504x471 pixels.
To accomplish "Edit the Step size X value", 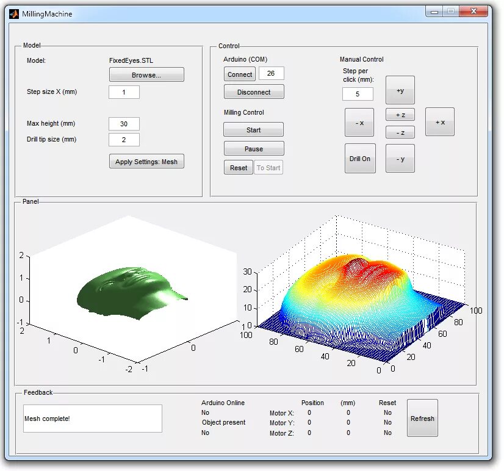I will pos(124,92).
